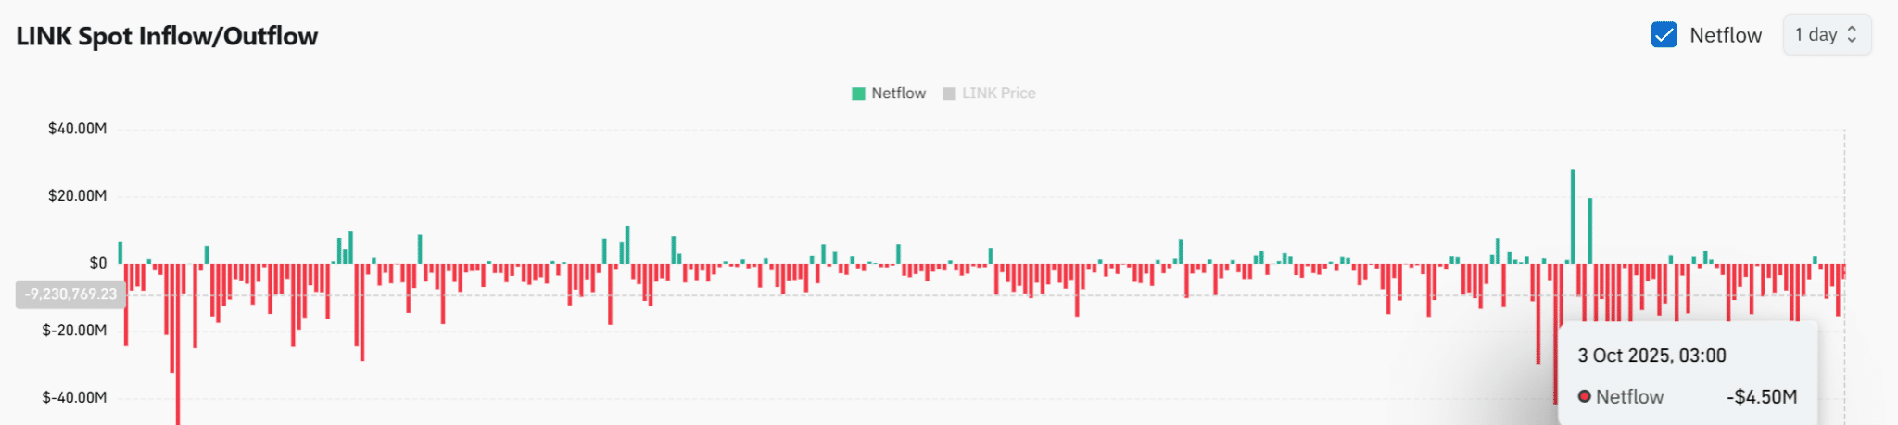Click the second-tallest green bar near right
This screenshot has height=425, width=1898.
coord(1590,231)
